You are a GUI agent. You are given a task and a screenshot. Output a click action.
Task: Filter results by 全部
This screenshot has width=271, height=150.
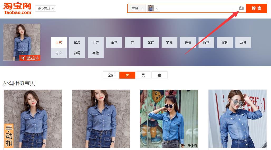pos(111,75)
